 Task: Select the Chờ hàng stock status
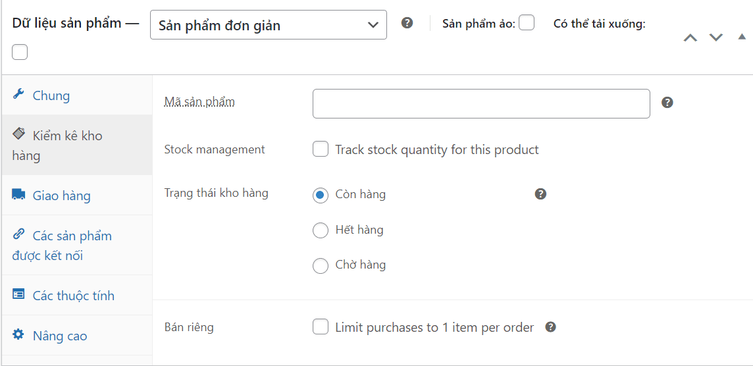(x=321, y=266)
